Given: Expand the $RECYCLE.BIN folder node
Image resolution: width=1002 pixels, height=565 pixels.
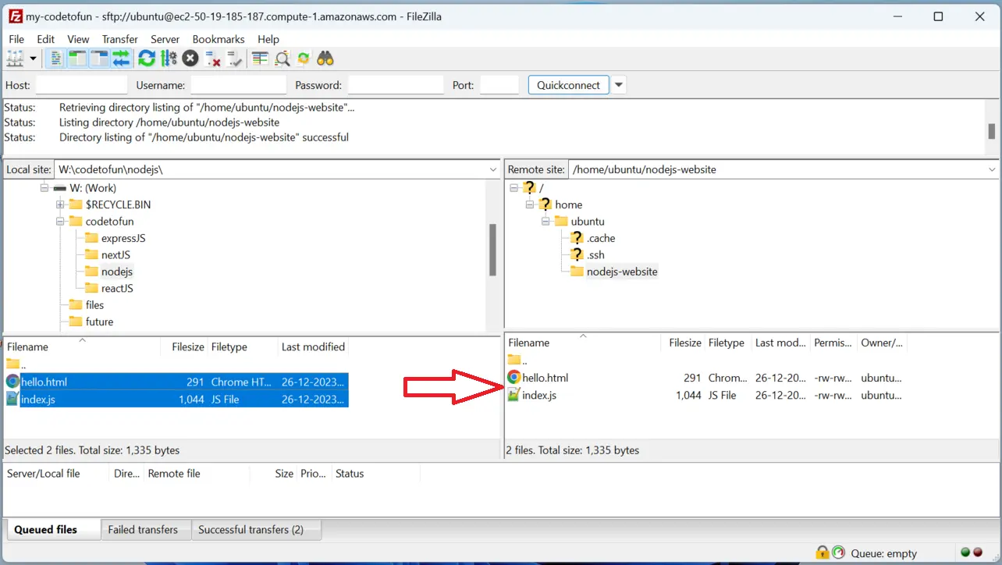Looking at the screenshot, I should [x=60, y=204].
